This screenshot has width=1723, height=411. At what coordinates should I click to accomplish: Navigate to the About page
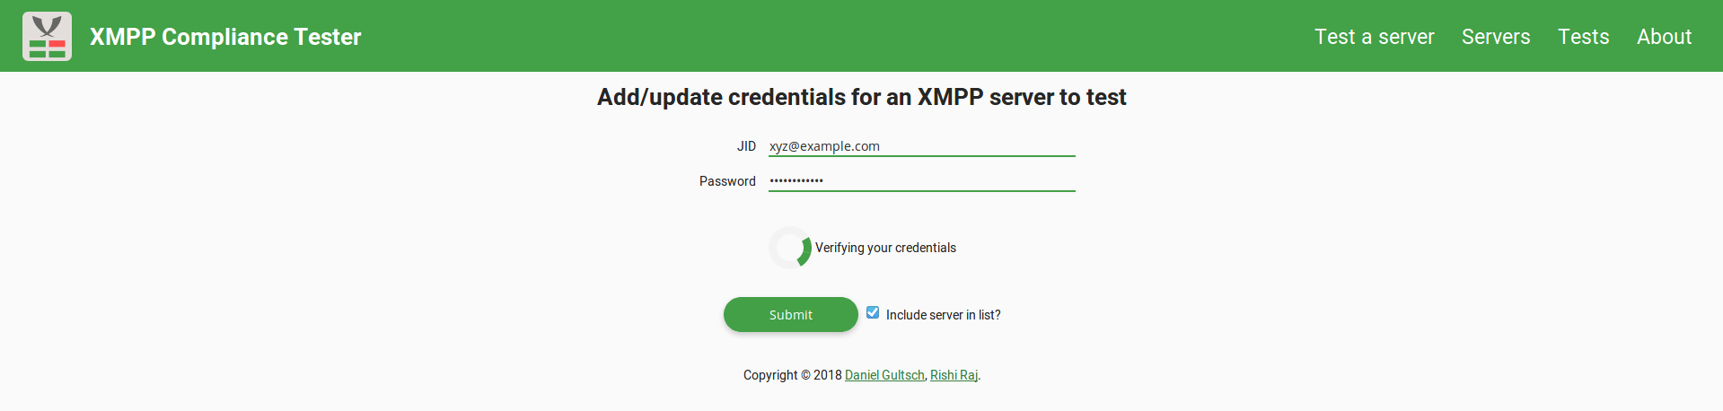tap(1664, 37)
